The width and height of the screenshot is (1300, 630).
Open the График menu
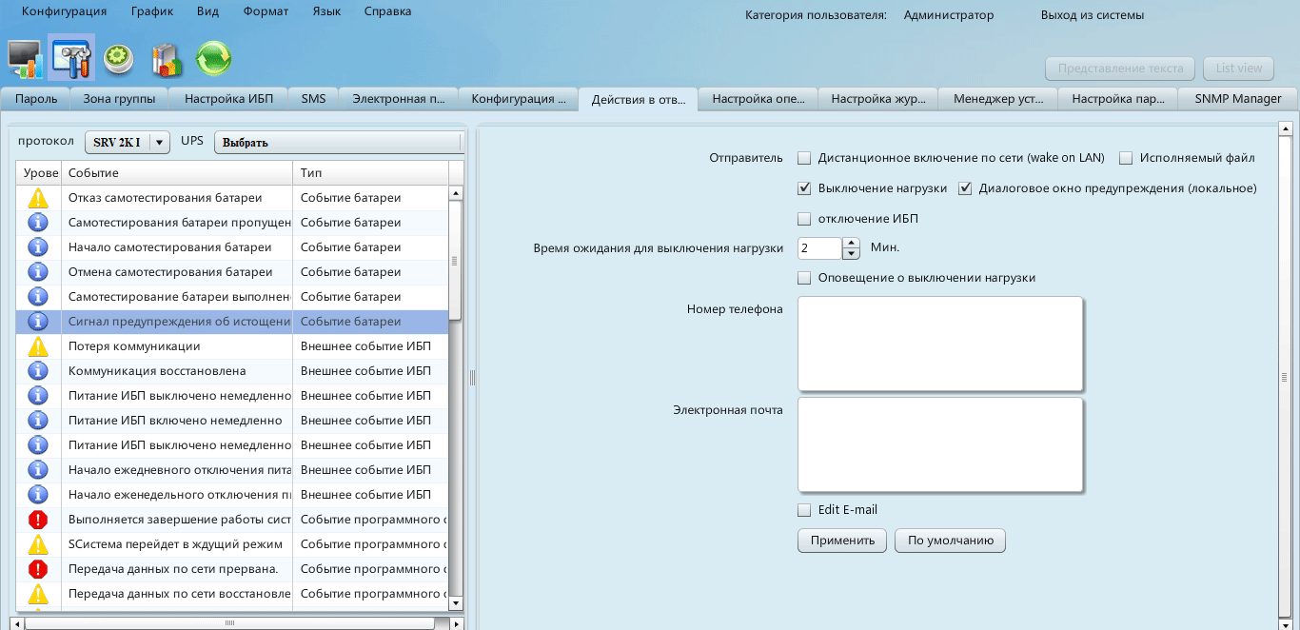[x=152, y=12]
